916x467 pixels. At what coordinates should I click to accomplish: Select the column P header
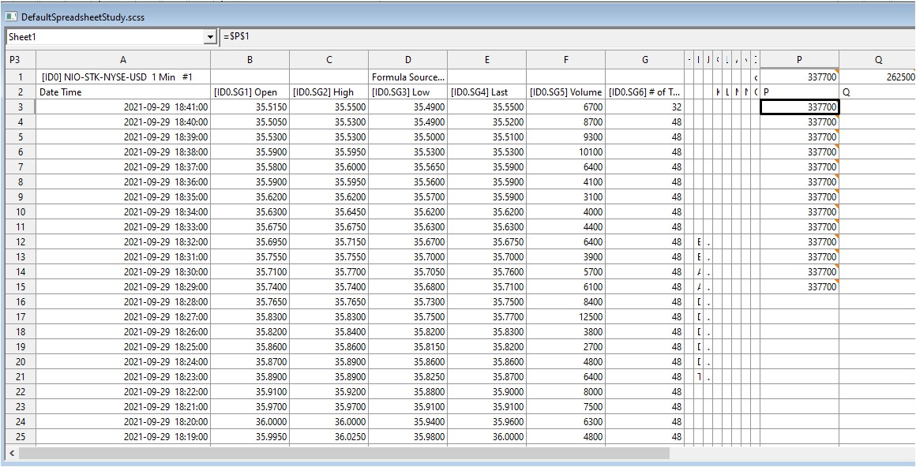799,60
